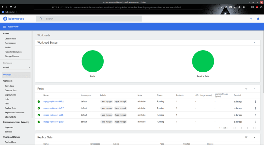Click the '1 – 4 of 4' pagination text
Image resolution: width=264 pixels, height=145 pixels.
[223, 128]
